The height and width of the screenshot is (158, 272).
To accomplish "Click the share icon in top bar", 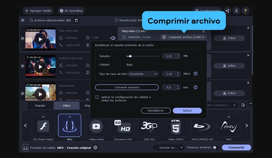I will (227, 11).
